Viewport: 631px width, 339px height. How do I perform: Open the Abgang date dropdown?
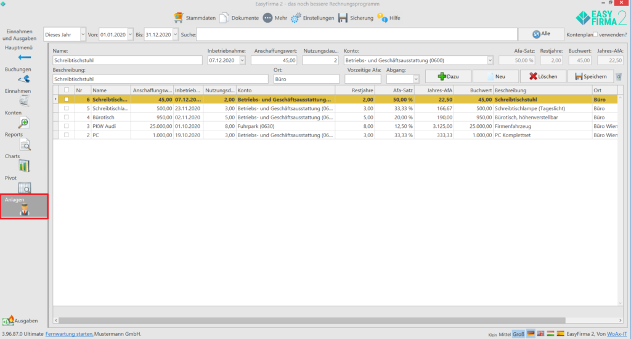tap(416, 79)
